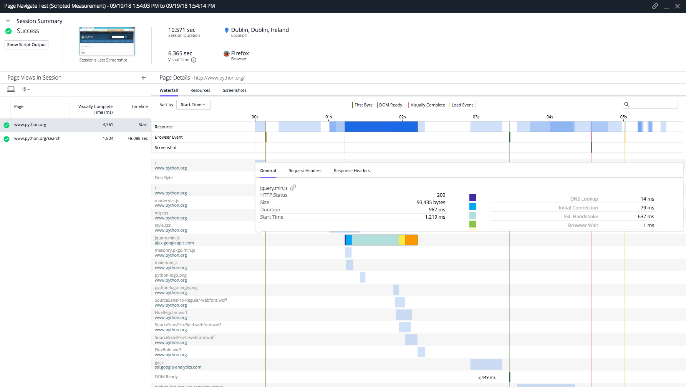Click the Initial Connection color swatch
Image resolution: width=686 pixels, height=387 pixels.
[x=473, y=206]
